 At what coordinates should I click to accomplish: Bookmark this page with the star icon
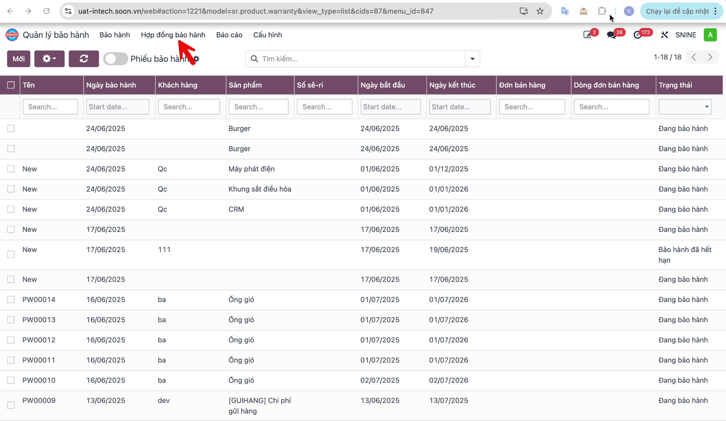pos(540,11)
